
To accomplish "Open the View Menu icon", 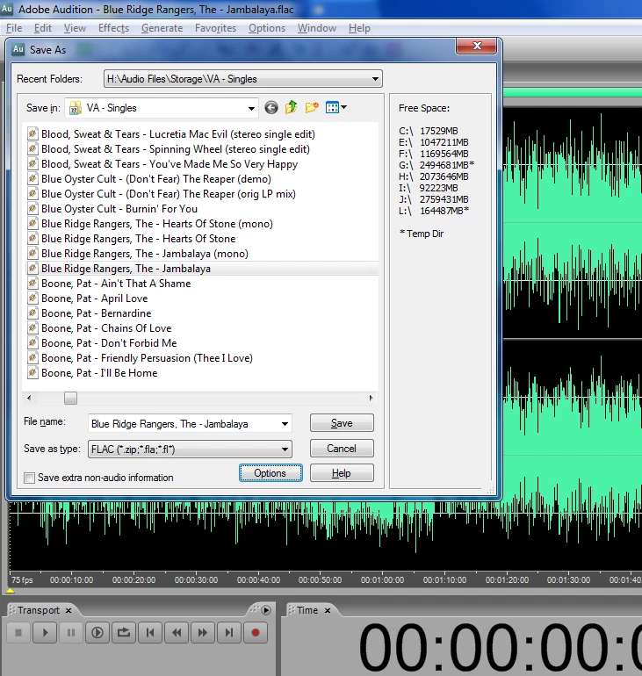I will pyautogui.click(x=332, y=107).
